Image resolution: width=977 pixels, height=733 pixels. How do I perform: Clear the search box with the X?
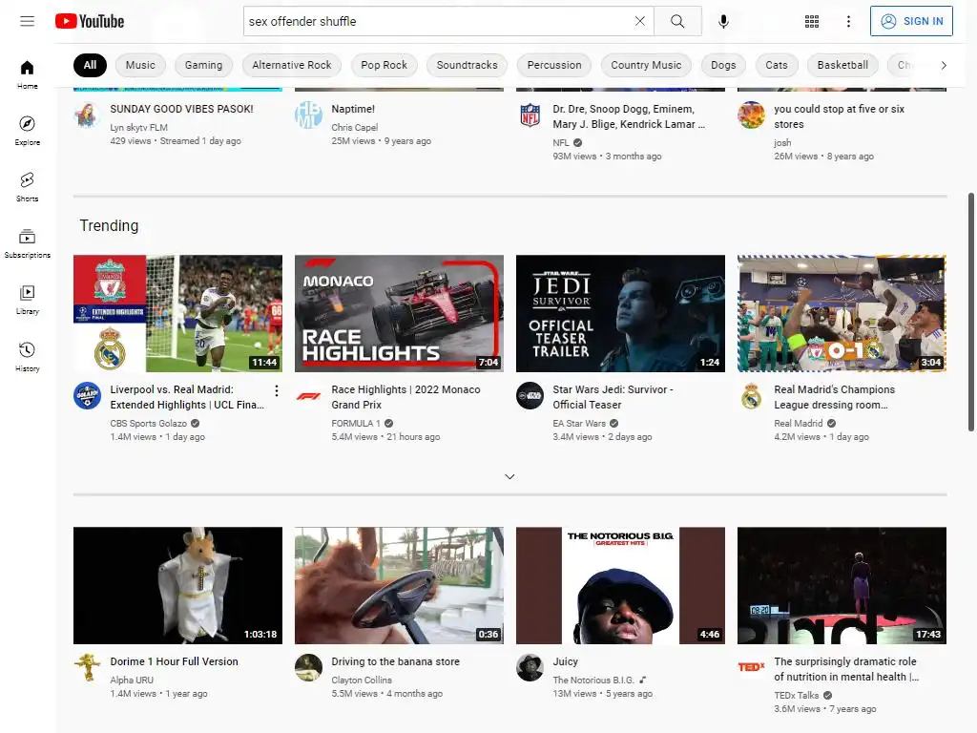pyautogui.click(x=640, y=21)
